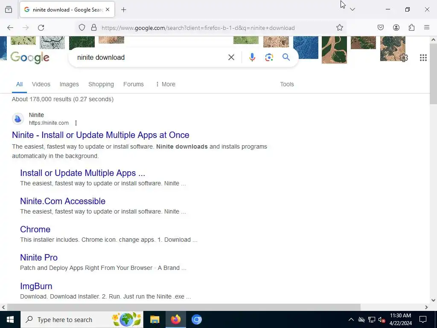Image resolution: width=437 pixels, height=328 pixels.
Task: Click scroll down arrow on vertical scrollbar
Action: pos(433,300)
